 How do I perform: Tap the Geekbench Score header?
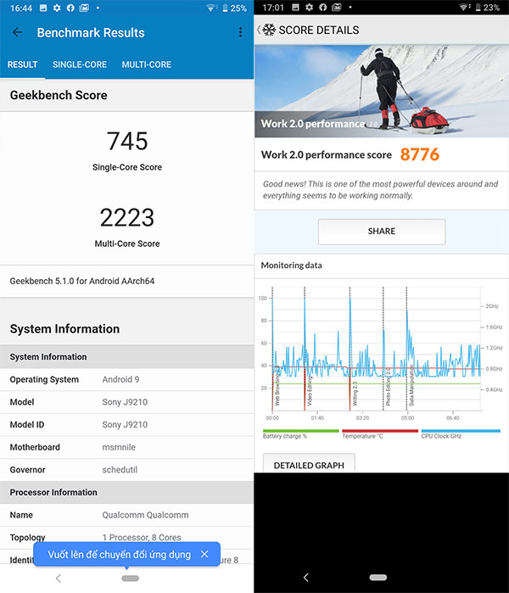pyautogui.click(x=126, y=95)
